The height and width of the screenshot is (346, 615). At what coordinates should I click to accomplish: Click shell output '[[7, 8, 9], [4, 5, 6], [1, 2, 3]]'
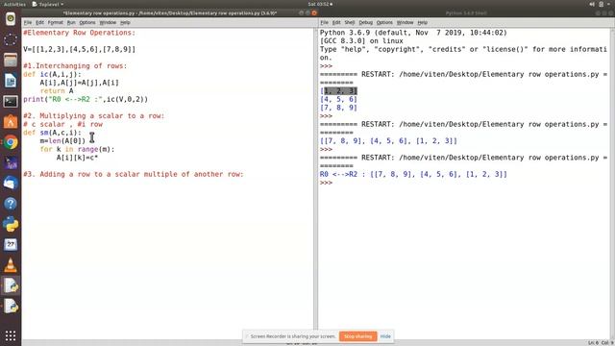coord(388,141)
